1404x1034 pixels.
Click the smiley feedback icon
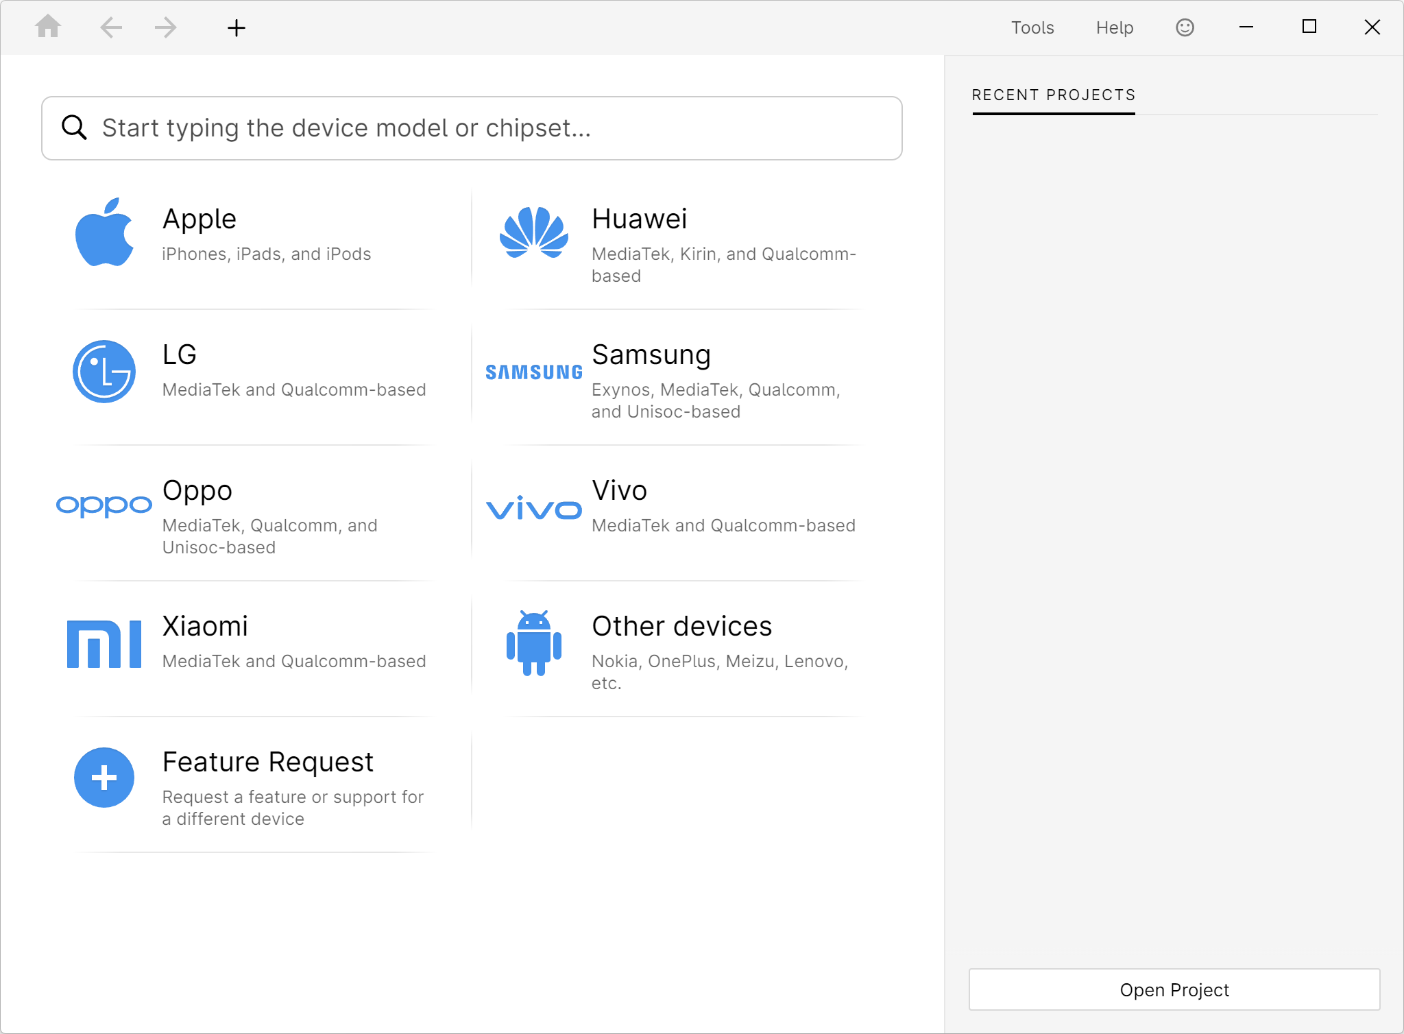click(x=1185, y=27)
